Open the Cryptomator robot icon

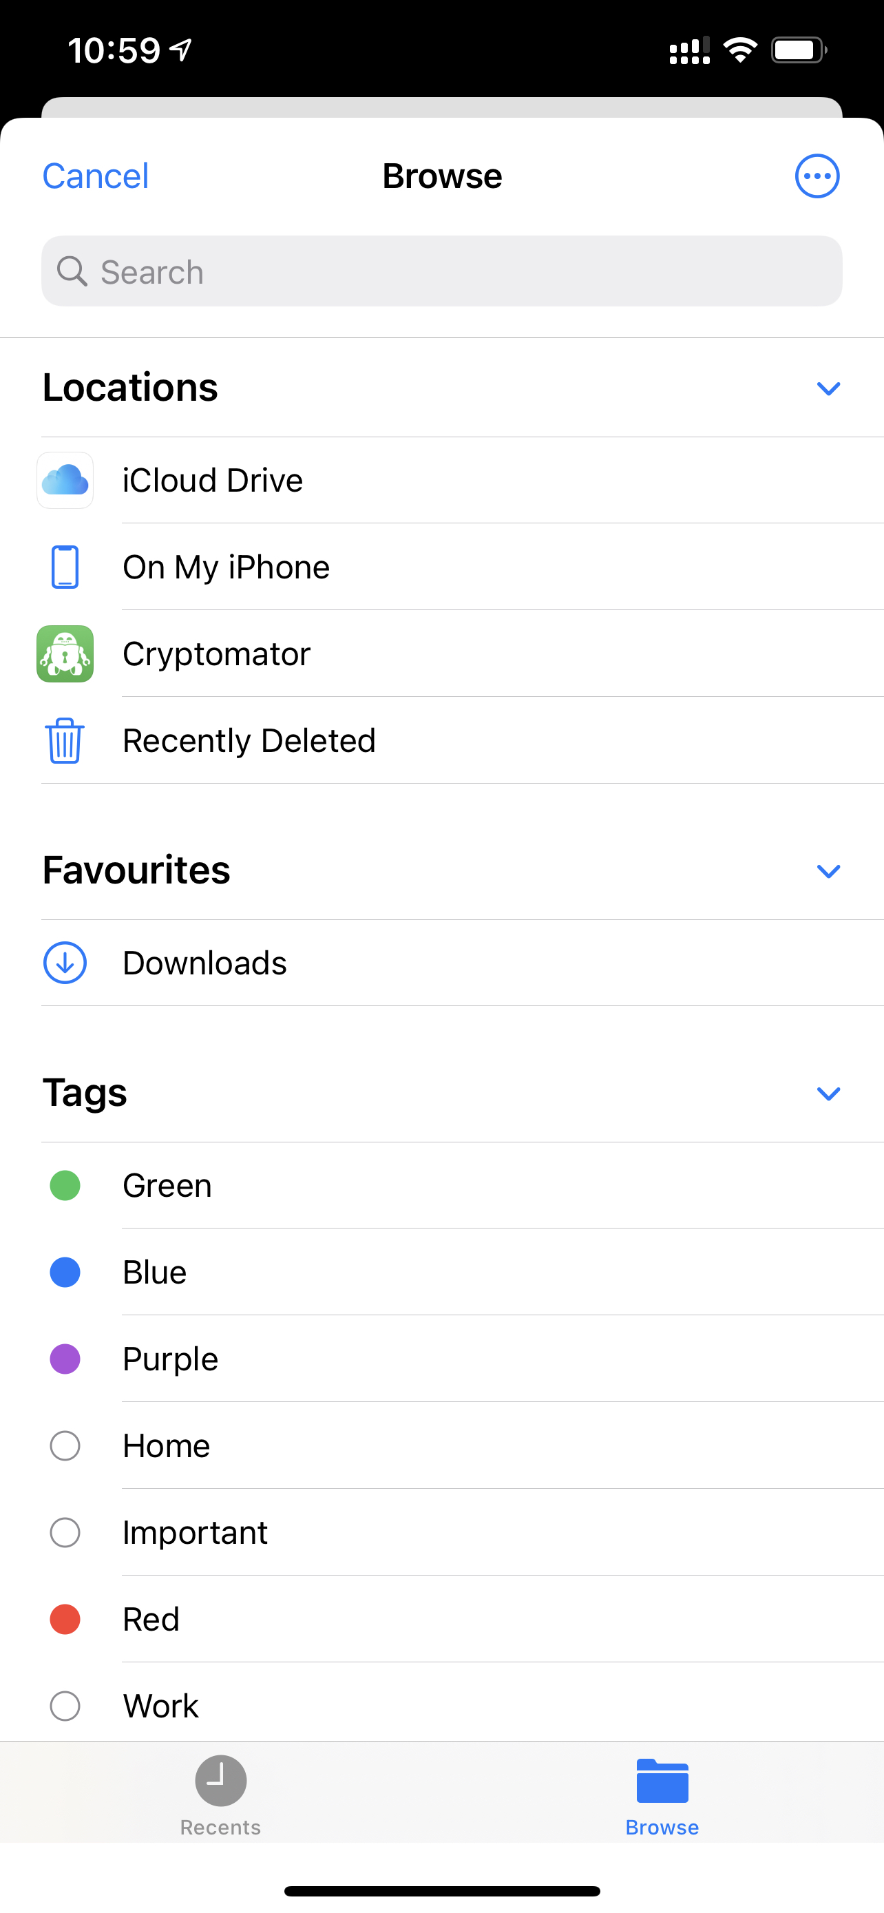click(65, 654)
